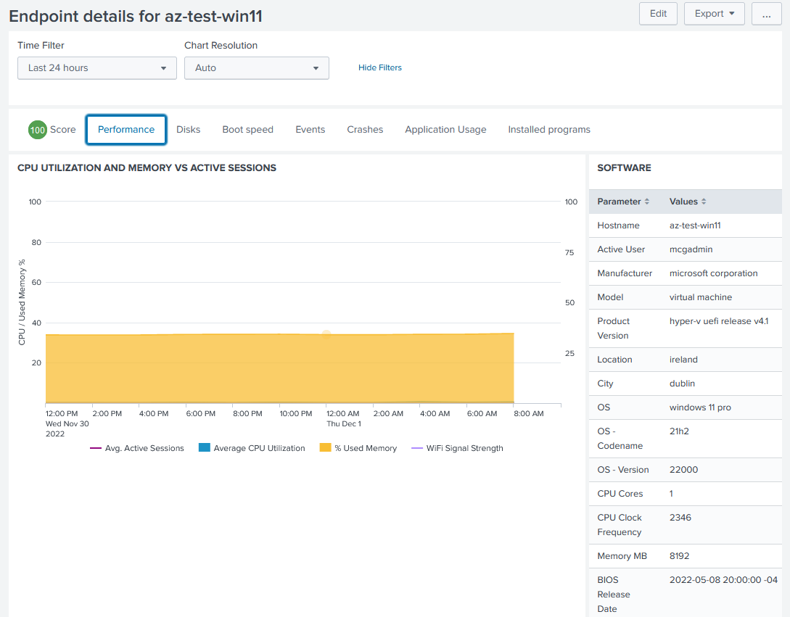The image size is (790, 617).
Task: Click the BIOS Release Date value
Action: tap(723, 580)
